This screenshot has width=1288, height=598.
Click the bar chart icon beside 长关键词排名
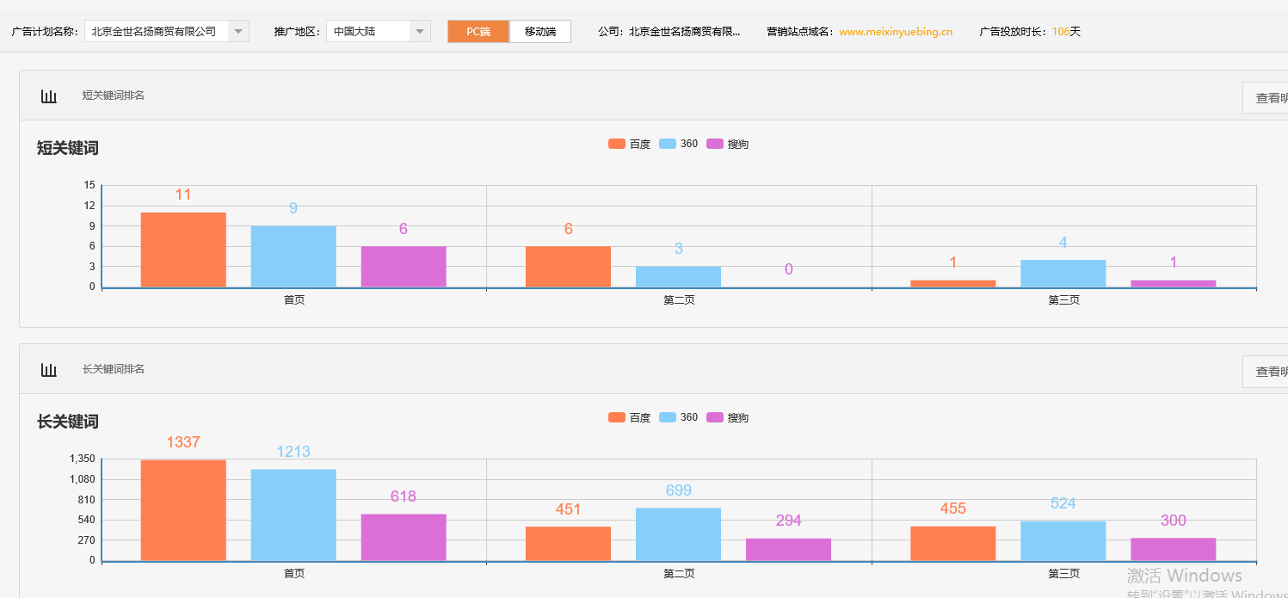tap(49, 370)
